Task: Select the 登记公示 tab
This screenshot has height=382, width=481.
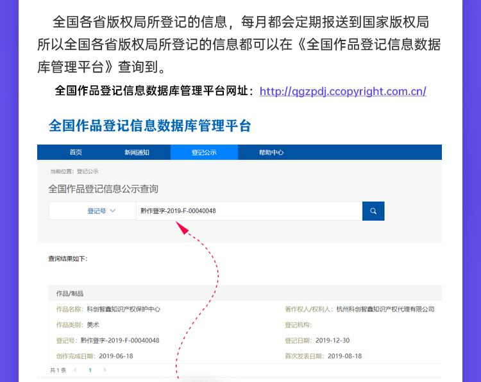Action: coord(204,153)
